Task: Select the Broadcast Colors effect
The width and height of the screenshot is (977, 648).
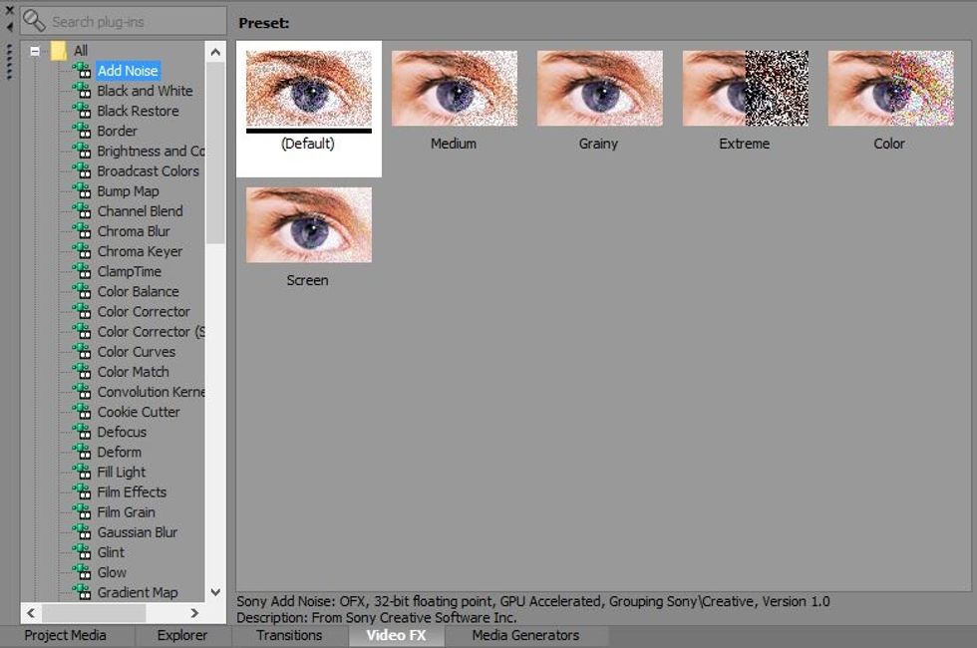Action: pyautogui.click(x=149, y=170)
